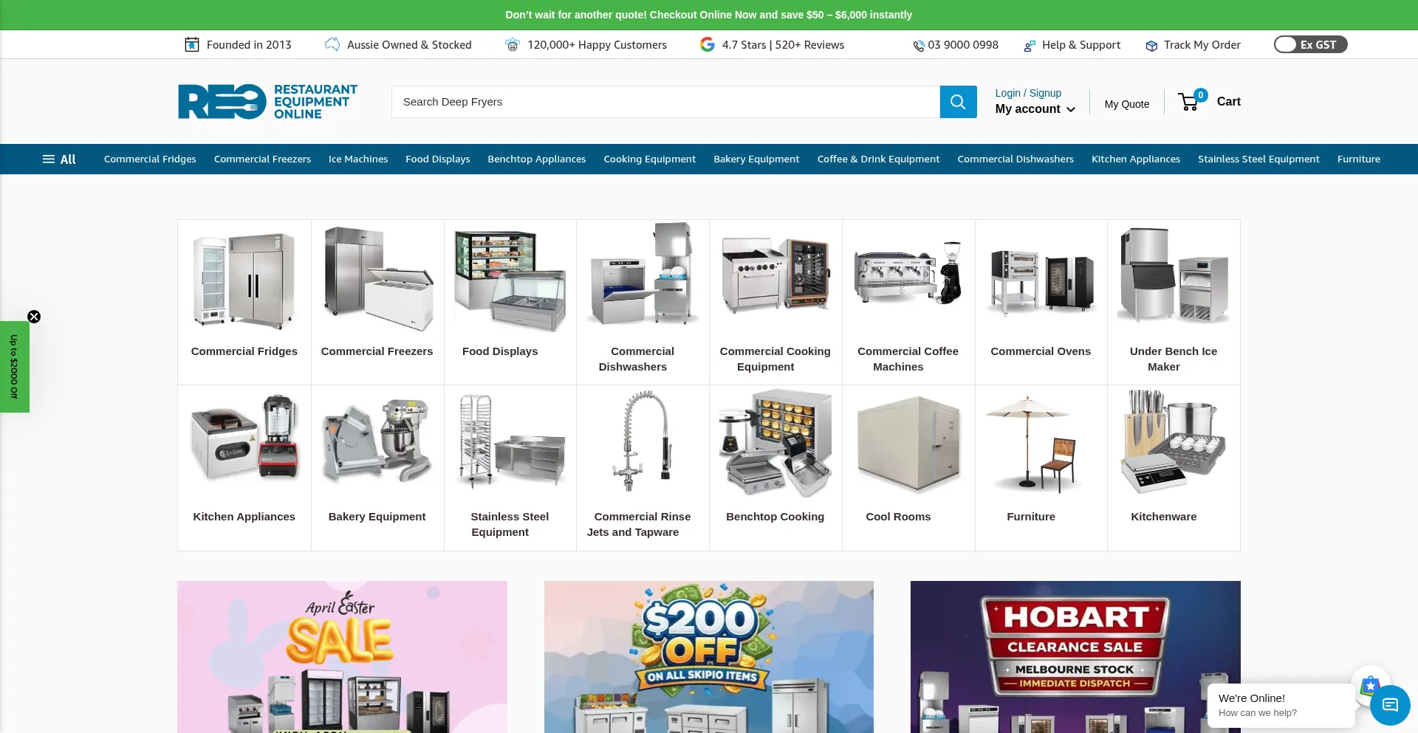Click the calendar icon beside Founded in 2013
1418x733 pixels.
click(x=192, y=45)
